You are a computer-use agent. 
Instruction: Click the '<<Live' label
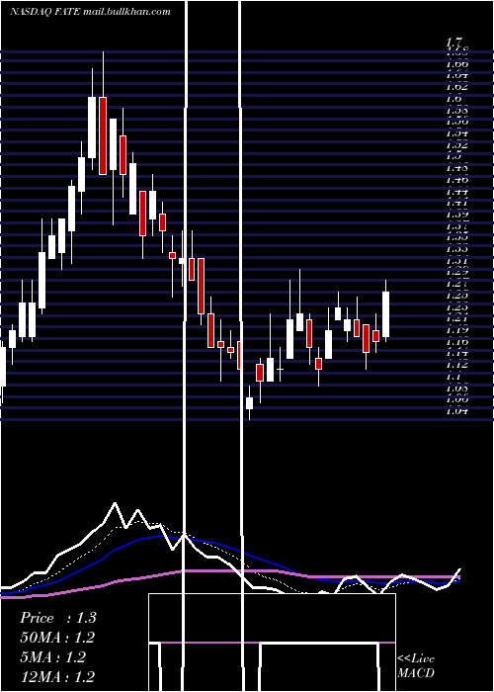coord(416,659)
